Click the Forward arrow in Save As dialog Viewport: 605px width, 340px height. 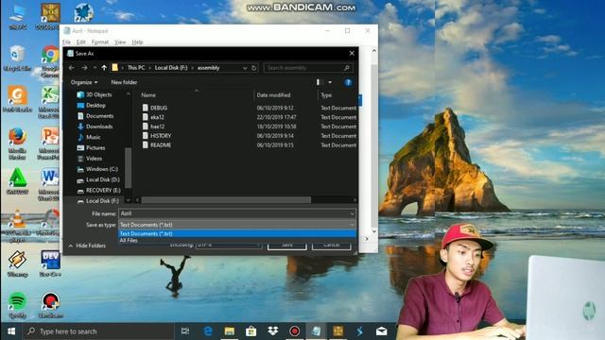tap(84, 68)
